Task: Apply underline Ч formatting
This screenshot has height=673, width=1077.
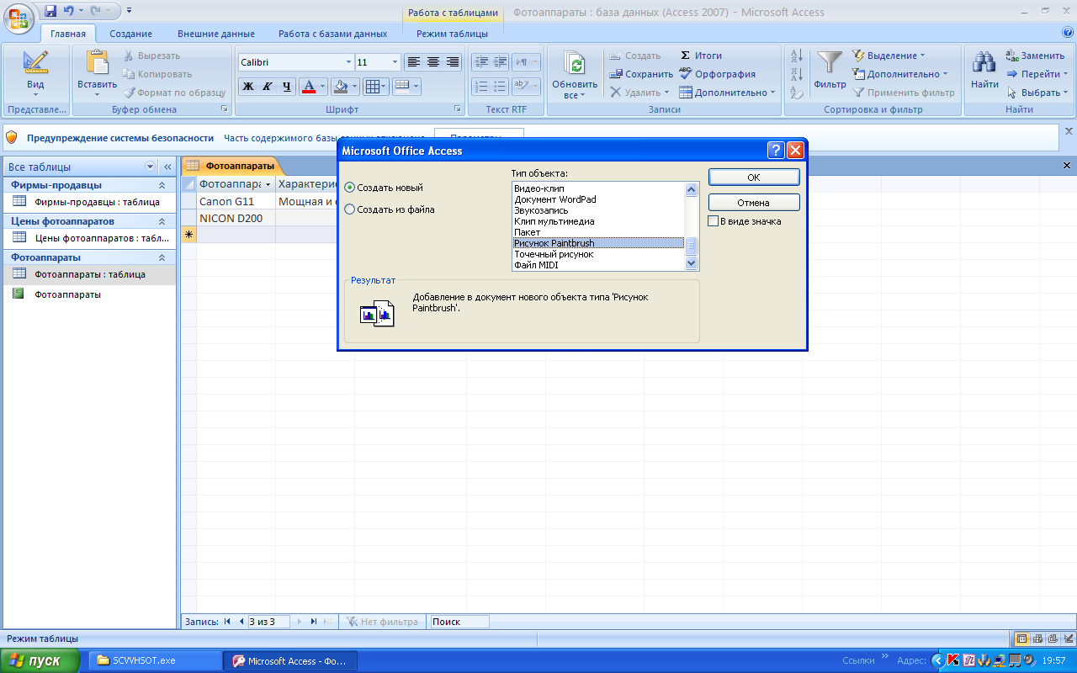Action: tap(287, 86)
